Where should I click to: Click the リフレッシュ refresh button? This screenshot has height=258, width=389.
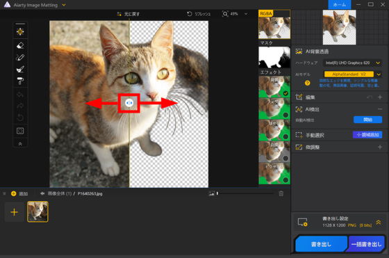[x=199, y=14]
